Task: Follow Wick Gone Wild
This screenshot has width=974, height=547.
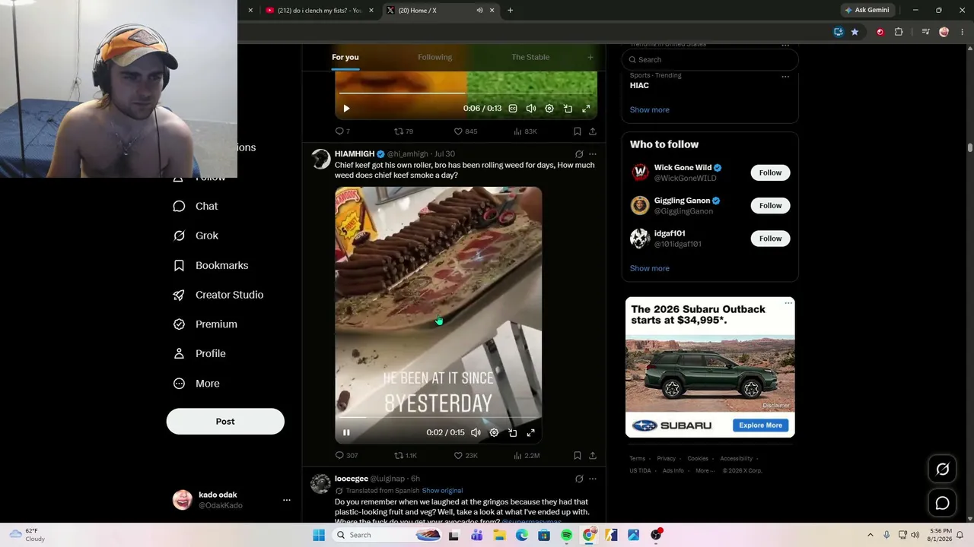Action: click(770, 172)
